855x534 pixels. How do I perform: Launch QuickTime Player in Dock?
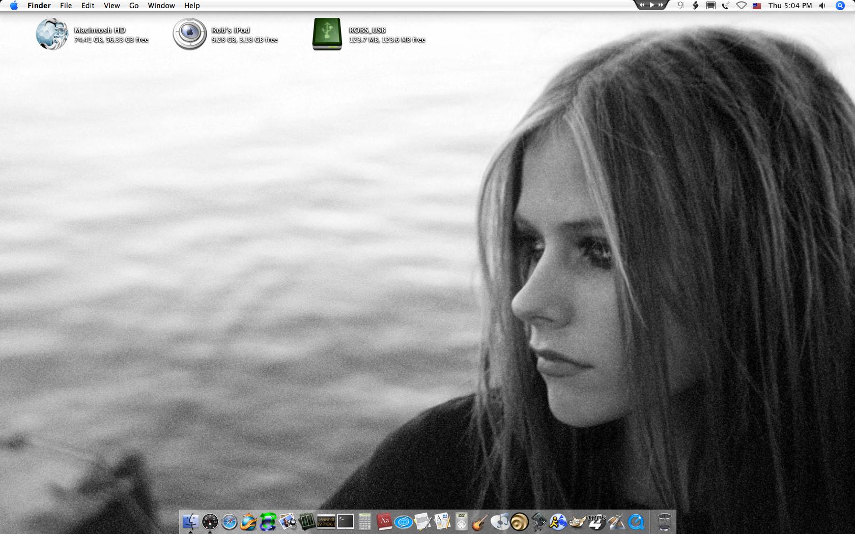(636, 522)
